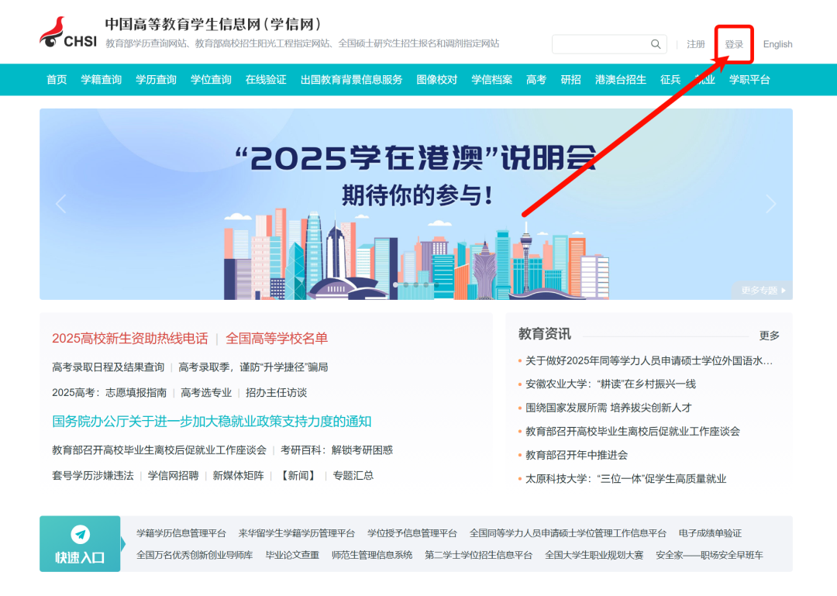Image resolution: width=837 pixels, height=596 pixels.
Task: Open 学历查询 menu item
Action: [x=156, y=80]
